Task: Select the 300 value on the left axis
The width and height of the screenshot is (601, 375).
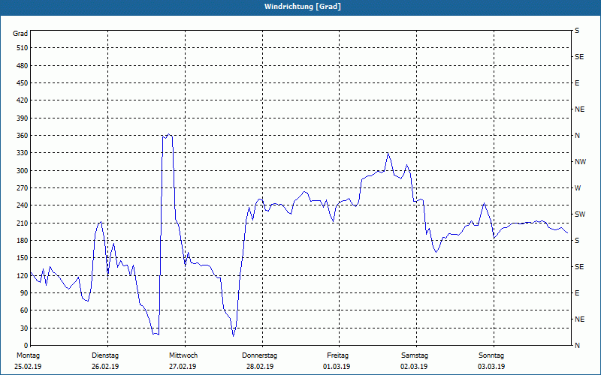Action: (23, 171)
